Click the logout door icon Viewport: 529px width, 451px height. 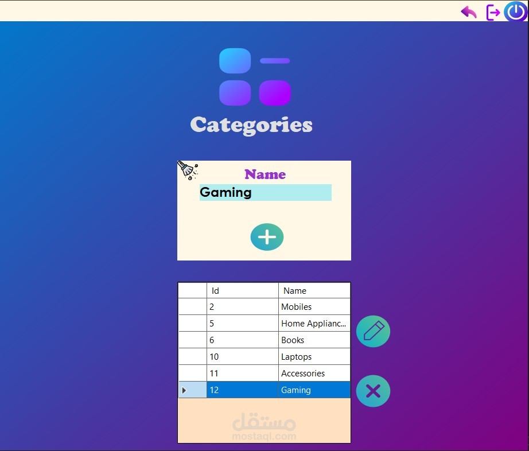(493, 13)
